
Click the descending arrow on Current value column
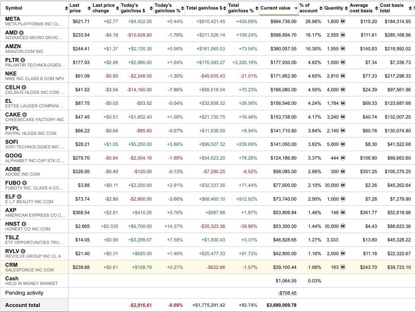click(296, 8)
